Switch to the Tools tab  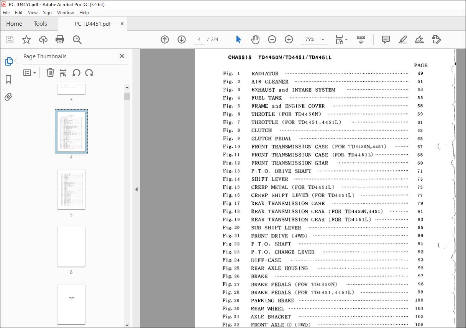click(x=40, y=24)
